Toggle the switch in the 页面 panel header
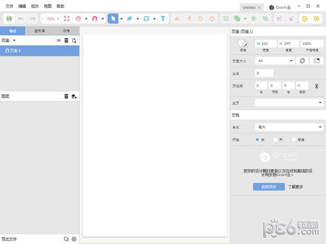The width and height of the screenshot is (326, 244). point(57,41)
